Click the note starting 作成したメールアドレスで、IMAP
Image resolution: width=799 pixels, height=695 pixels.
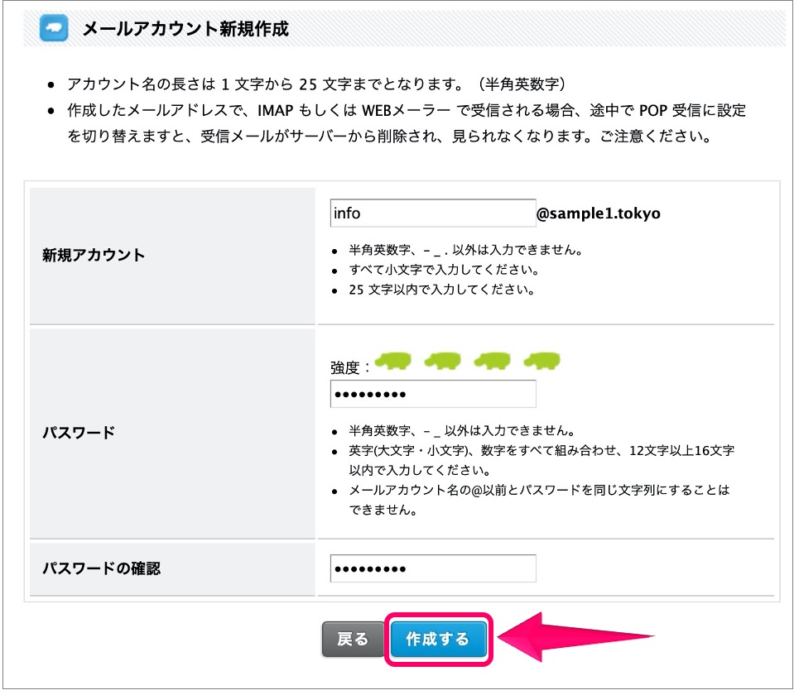click(x=407, y=123)
